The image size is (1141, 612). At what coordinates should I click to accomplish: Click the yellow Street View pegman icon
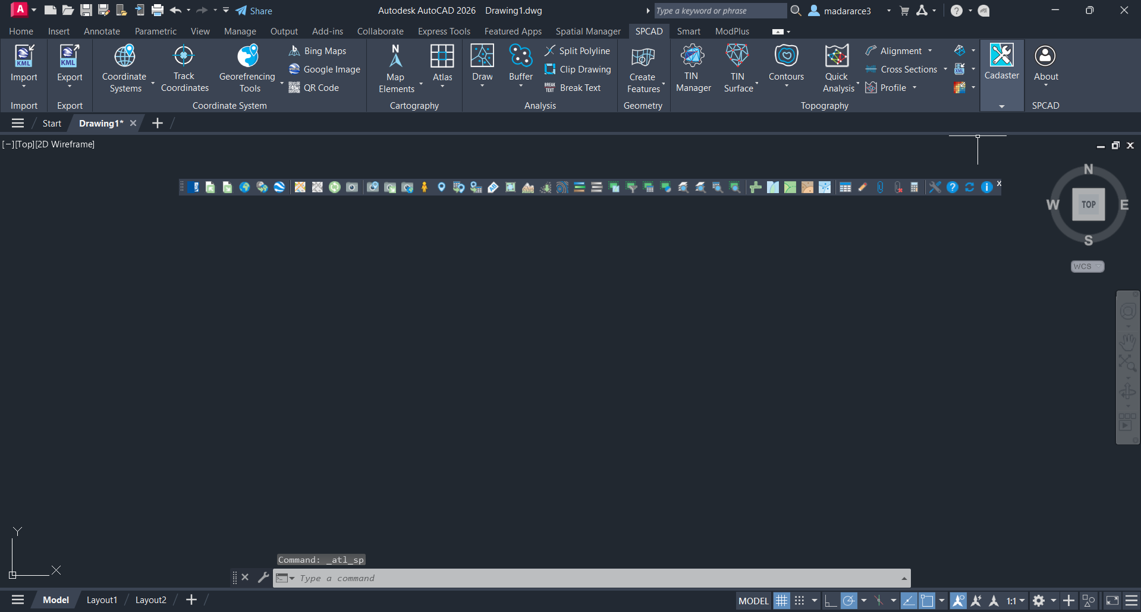pos(424,188)
